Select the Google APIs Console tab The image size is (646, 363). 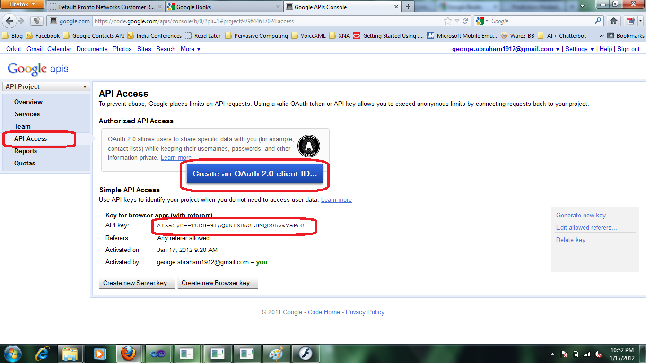(x=341, y=7)
